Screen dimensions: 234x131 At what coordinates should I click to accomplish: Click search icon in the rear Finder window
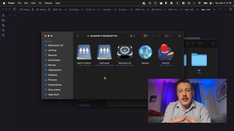[213, 43]
